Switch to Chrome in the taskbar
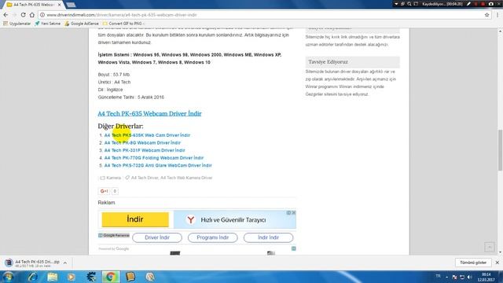 click(111, 277)
